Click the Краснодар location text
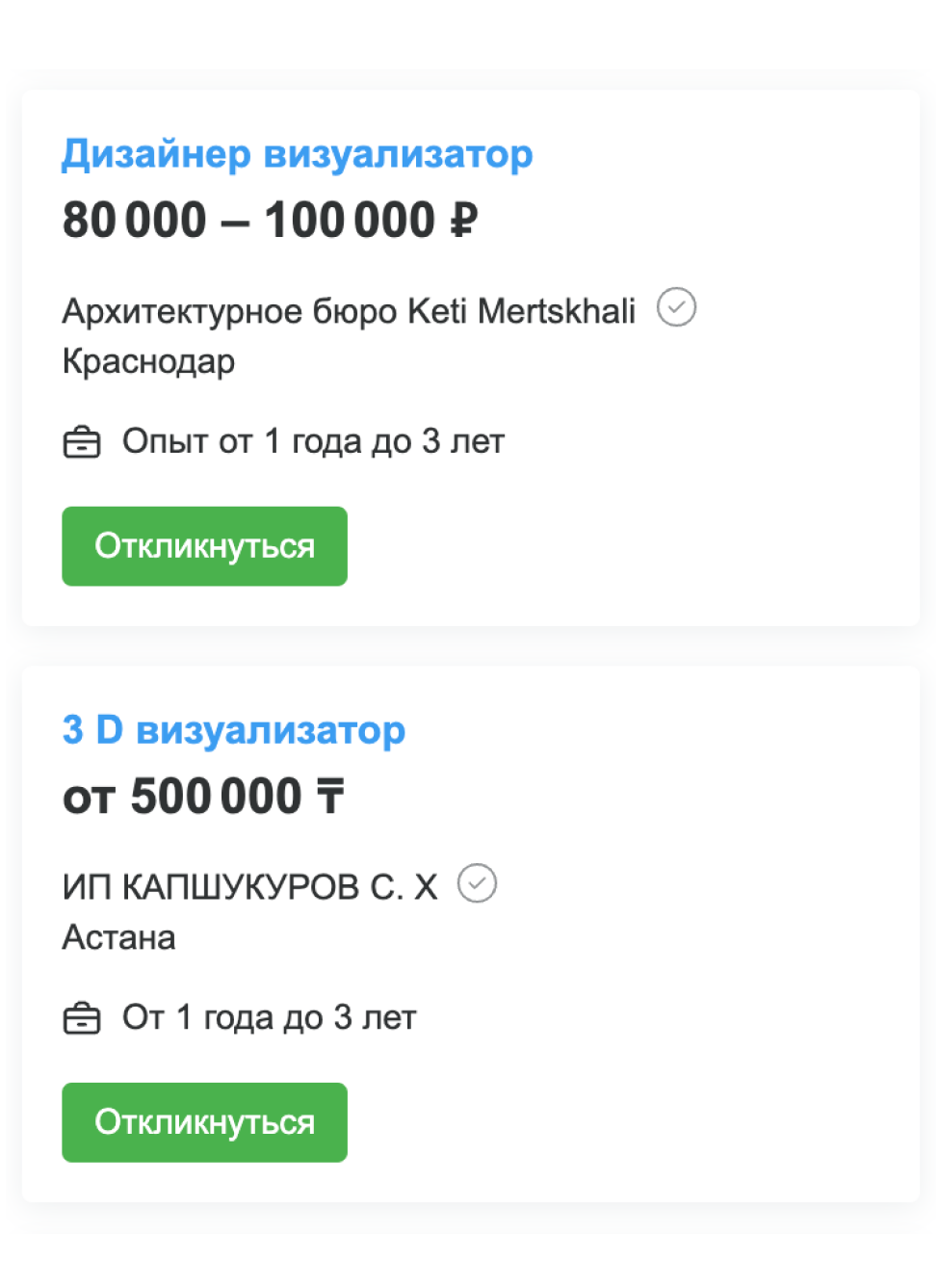Viewport: 939px width, 1286px height. pos(148,362)
